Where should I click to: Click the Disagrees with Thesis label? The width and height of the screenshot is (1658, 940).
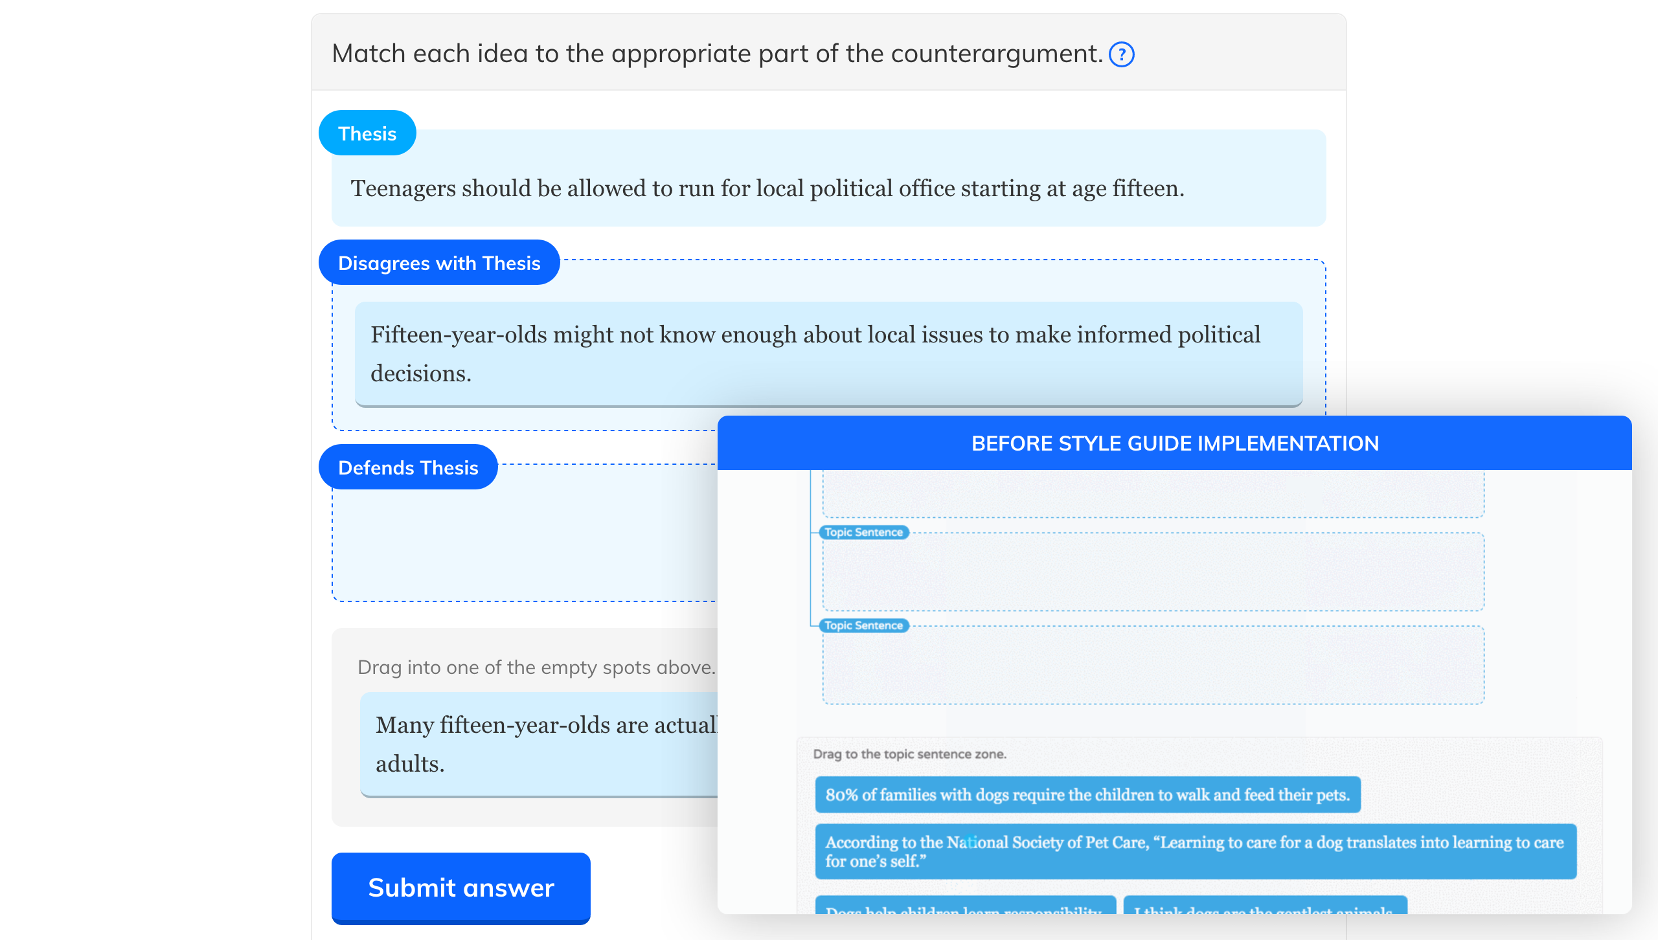pyautogui.click(x=439, y=263)
